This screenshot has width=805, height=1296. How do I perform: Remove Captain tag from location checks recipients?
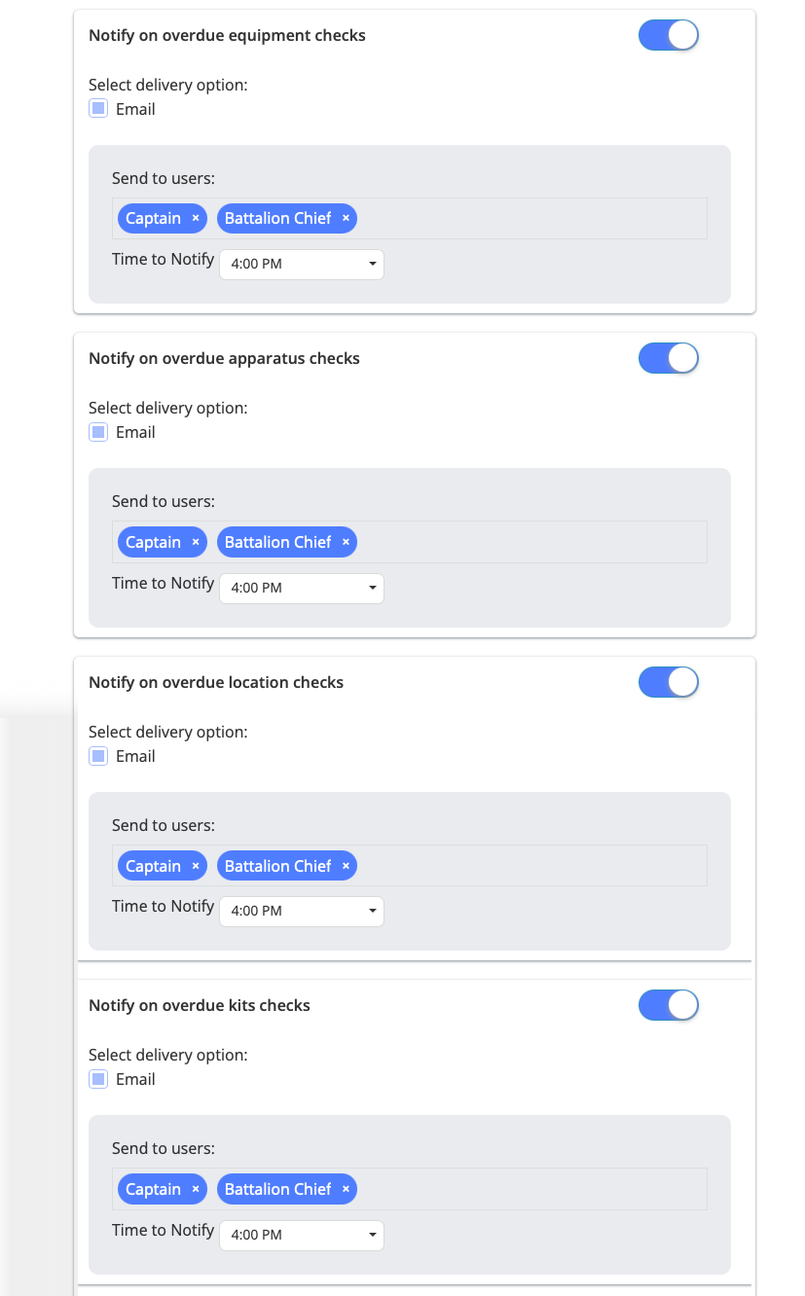(x=196, y=867)
